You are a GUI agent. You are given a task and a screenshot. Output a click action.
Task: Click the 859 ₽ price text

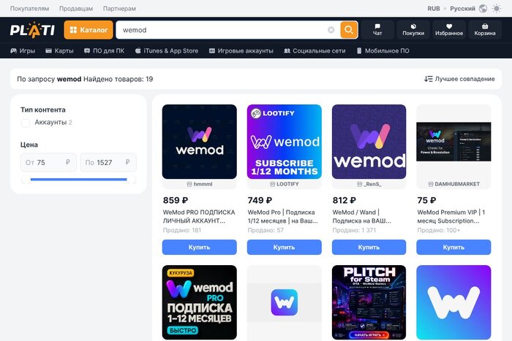176,200
